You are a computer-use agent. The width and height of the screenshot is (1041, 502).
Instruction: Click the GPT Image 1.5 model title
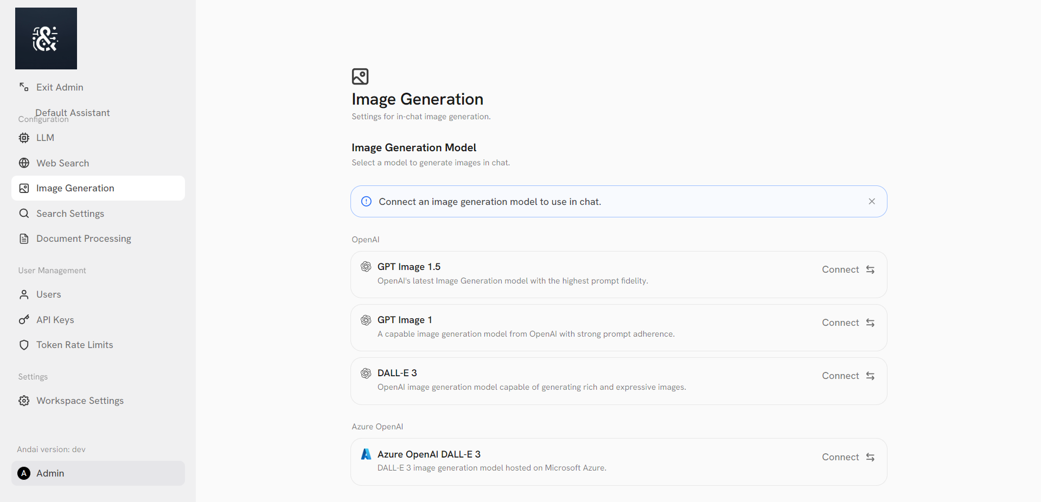pyautogui.click(x=409, y=267)
